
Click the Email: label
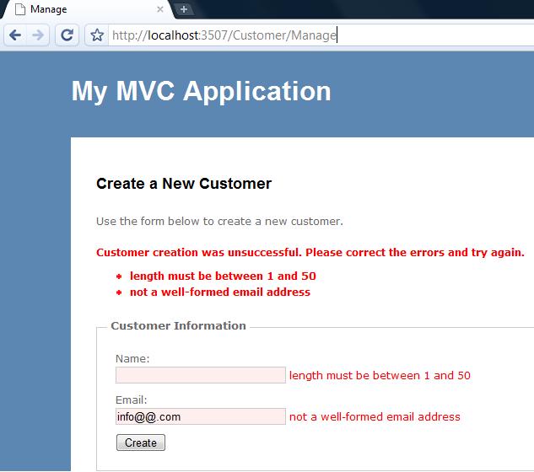tap(131, 400)
